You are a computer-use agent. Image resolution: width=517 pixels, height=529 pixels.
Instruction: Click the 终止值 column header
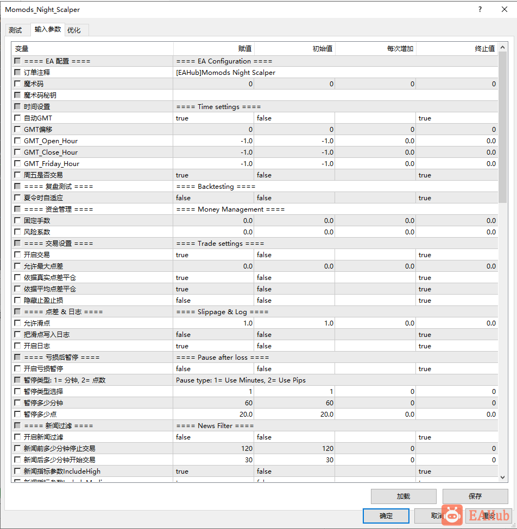(457, 49)
